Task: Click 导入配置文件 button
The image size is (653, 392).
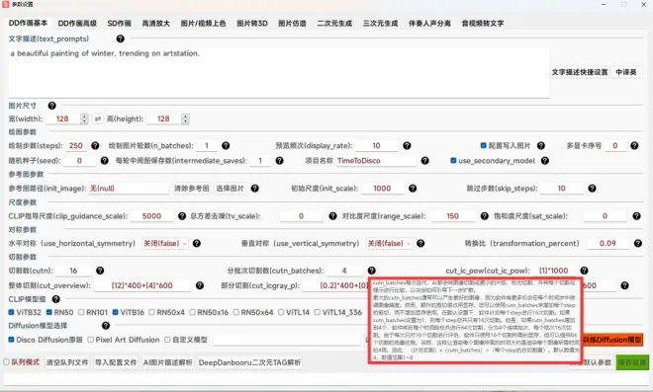Action: (116, 362)
